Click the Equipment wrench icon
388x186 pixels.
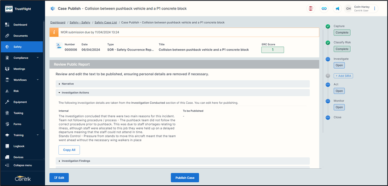click(7, 102)
